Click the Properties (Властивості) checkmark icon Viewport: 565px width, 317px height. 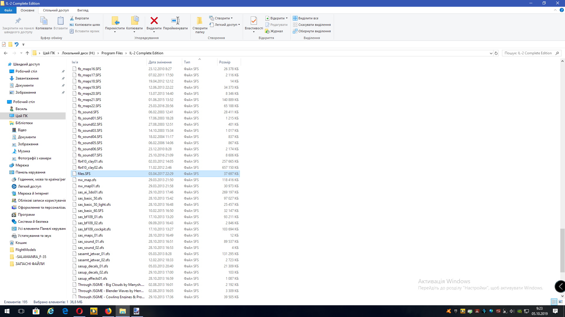(x=254, y=21)
